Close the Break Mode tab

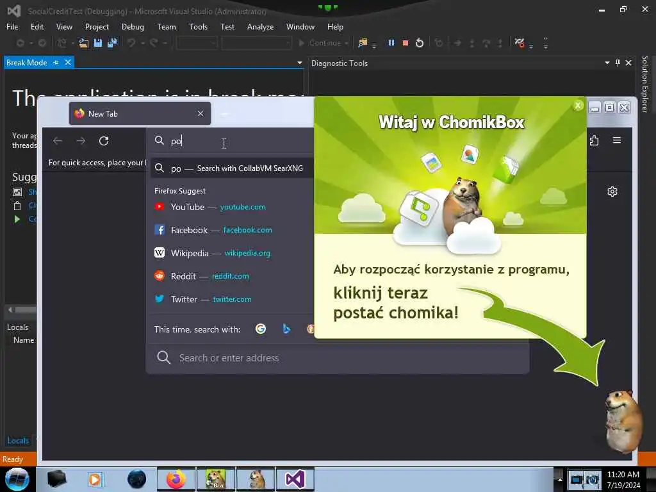point(68,62)
